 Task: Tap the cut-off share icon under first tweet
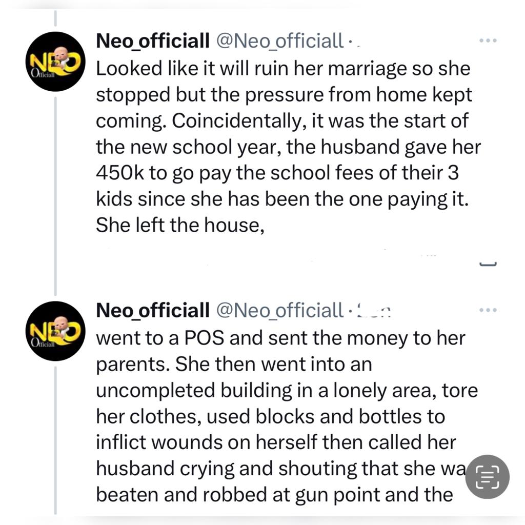(x=488, y=265)
